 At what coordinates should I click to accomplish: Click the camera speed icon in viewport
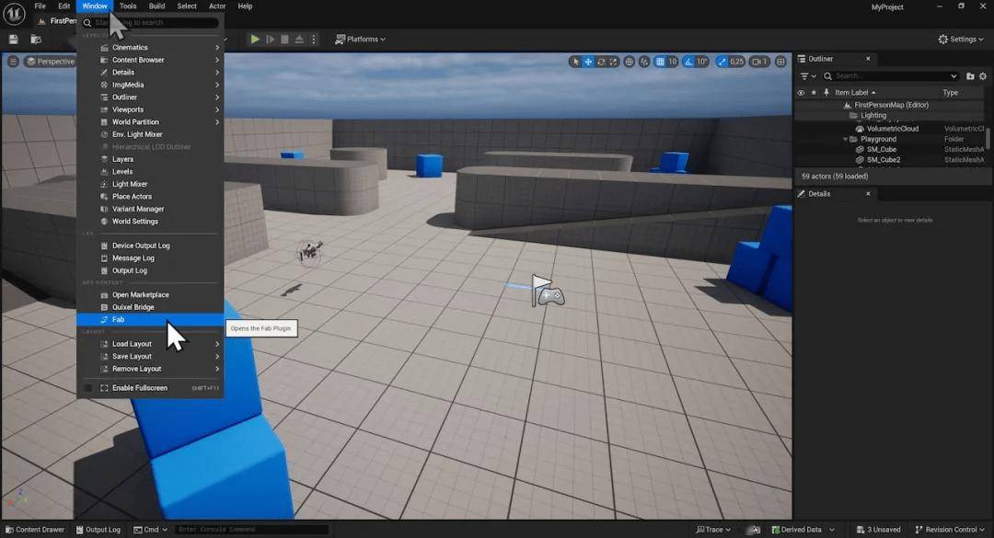point(758,62)
